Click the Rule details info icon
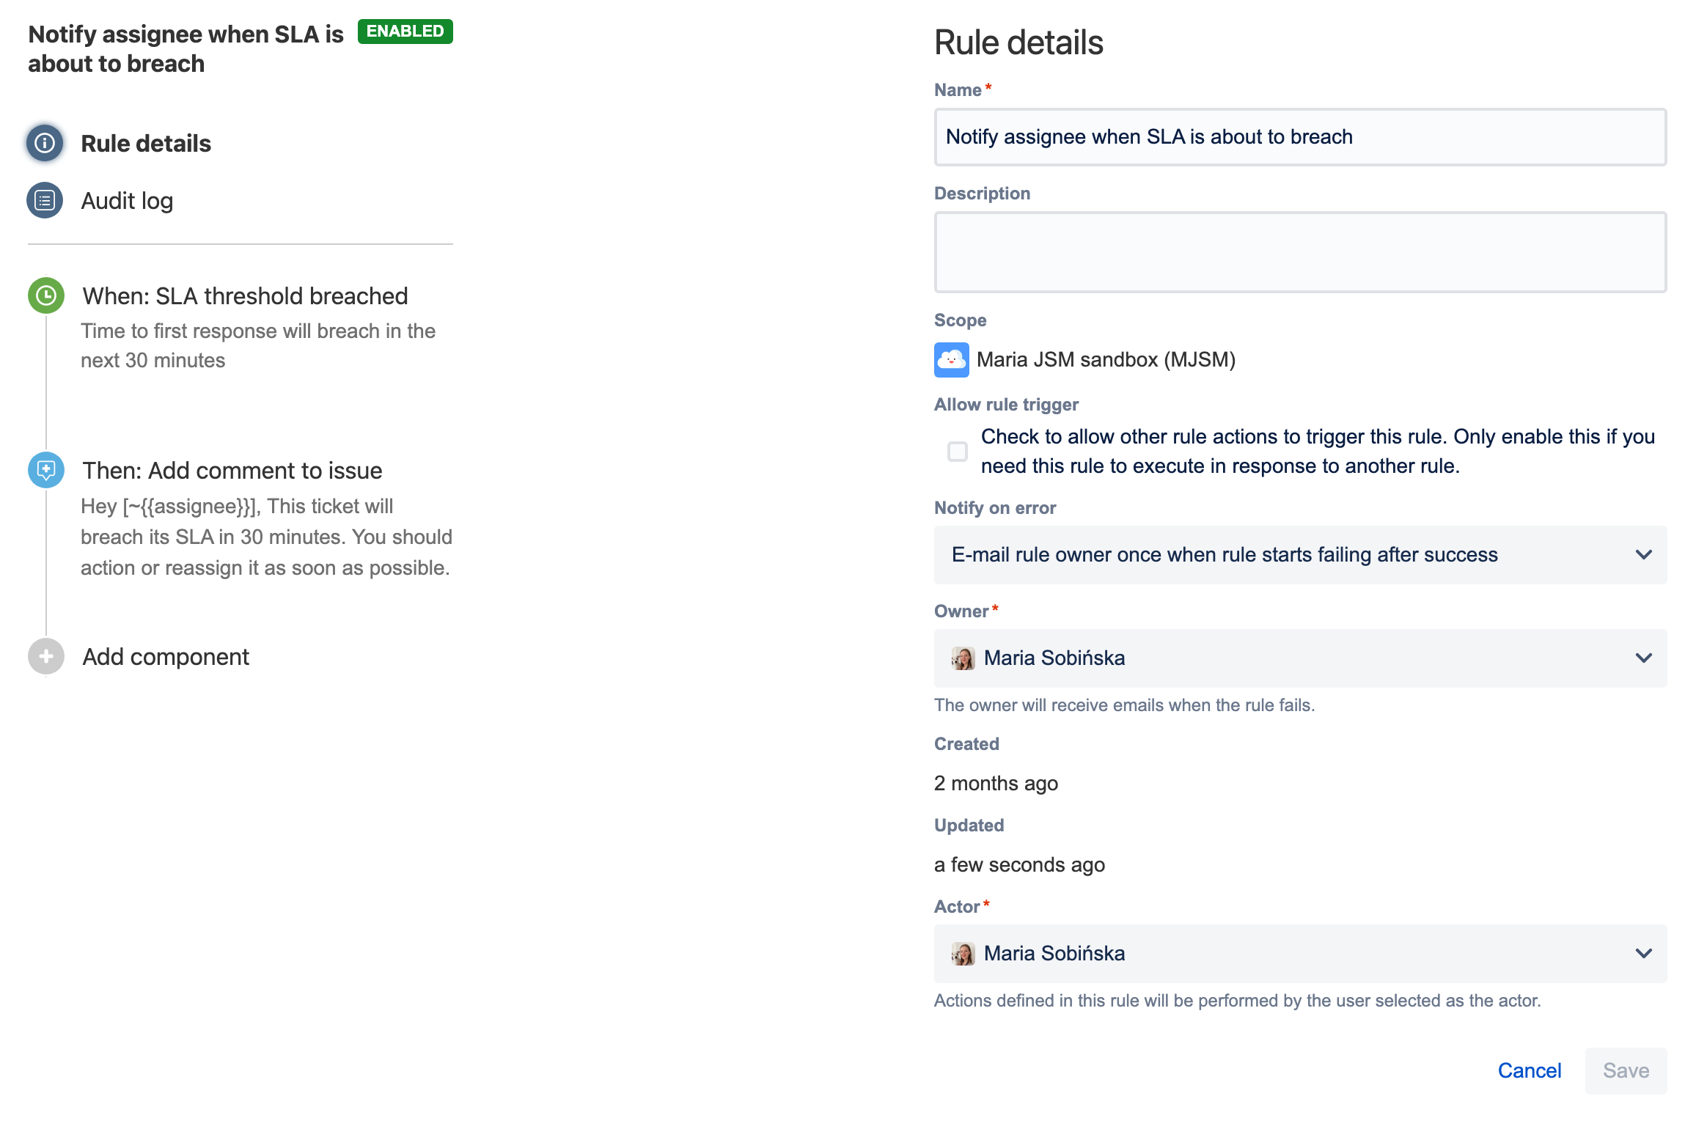Viewport: 1707px width, 1129px height. (45, 143)
